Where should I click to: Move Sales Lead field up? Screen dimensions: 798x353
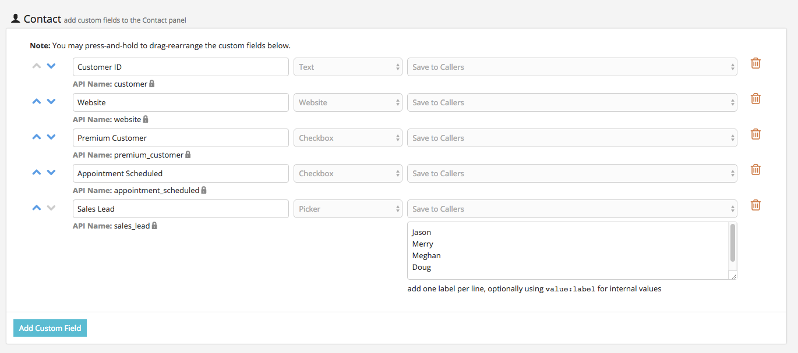pyautogui.click(x=36, y=208)
